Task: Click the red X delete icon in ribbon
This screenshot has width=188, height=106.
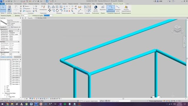Action: tap(69, 11)
